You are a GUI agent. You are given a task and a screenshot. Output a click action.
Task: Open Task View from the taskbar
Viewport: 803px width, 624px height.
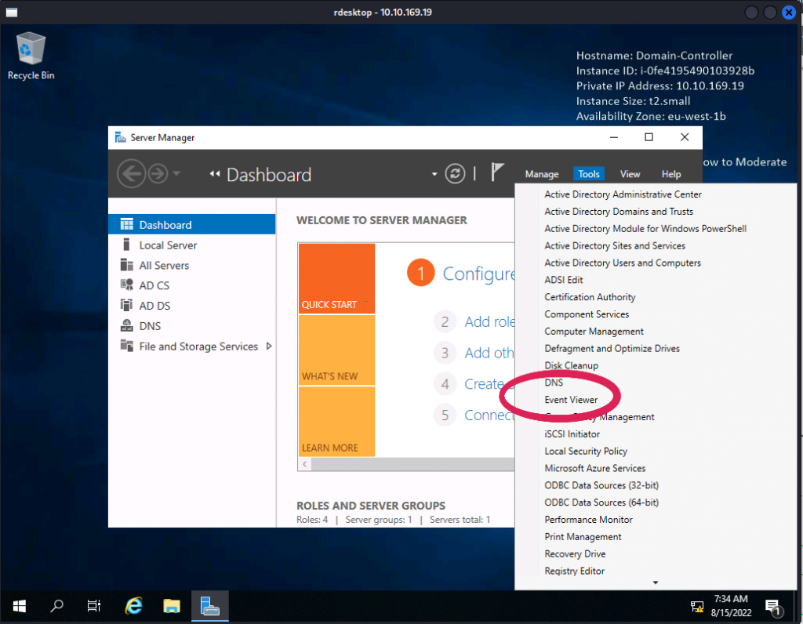(x=94, y=605)
